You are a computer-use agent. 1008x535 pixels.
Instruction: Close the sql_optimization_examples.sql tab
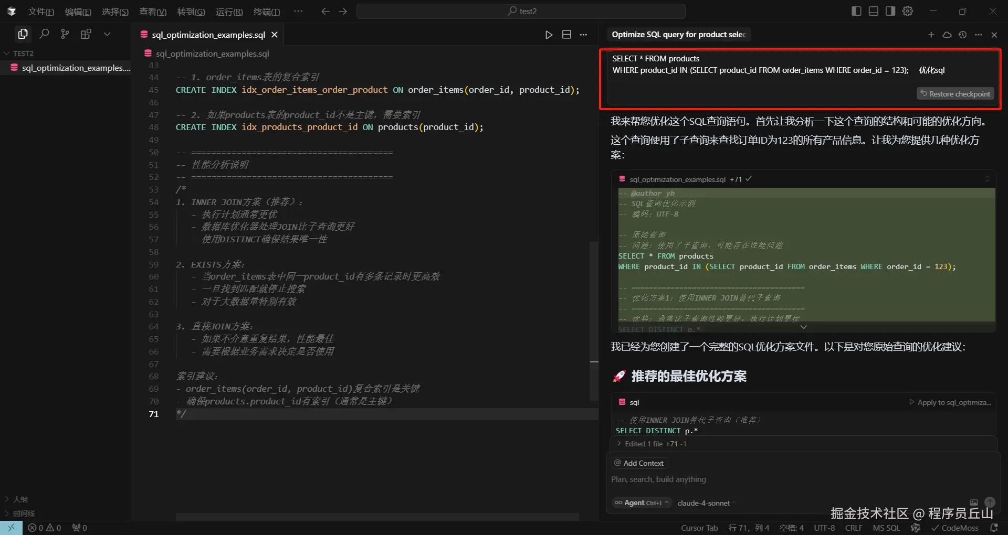click(274, 35)
